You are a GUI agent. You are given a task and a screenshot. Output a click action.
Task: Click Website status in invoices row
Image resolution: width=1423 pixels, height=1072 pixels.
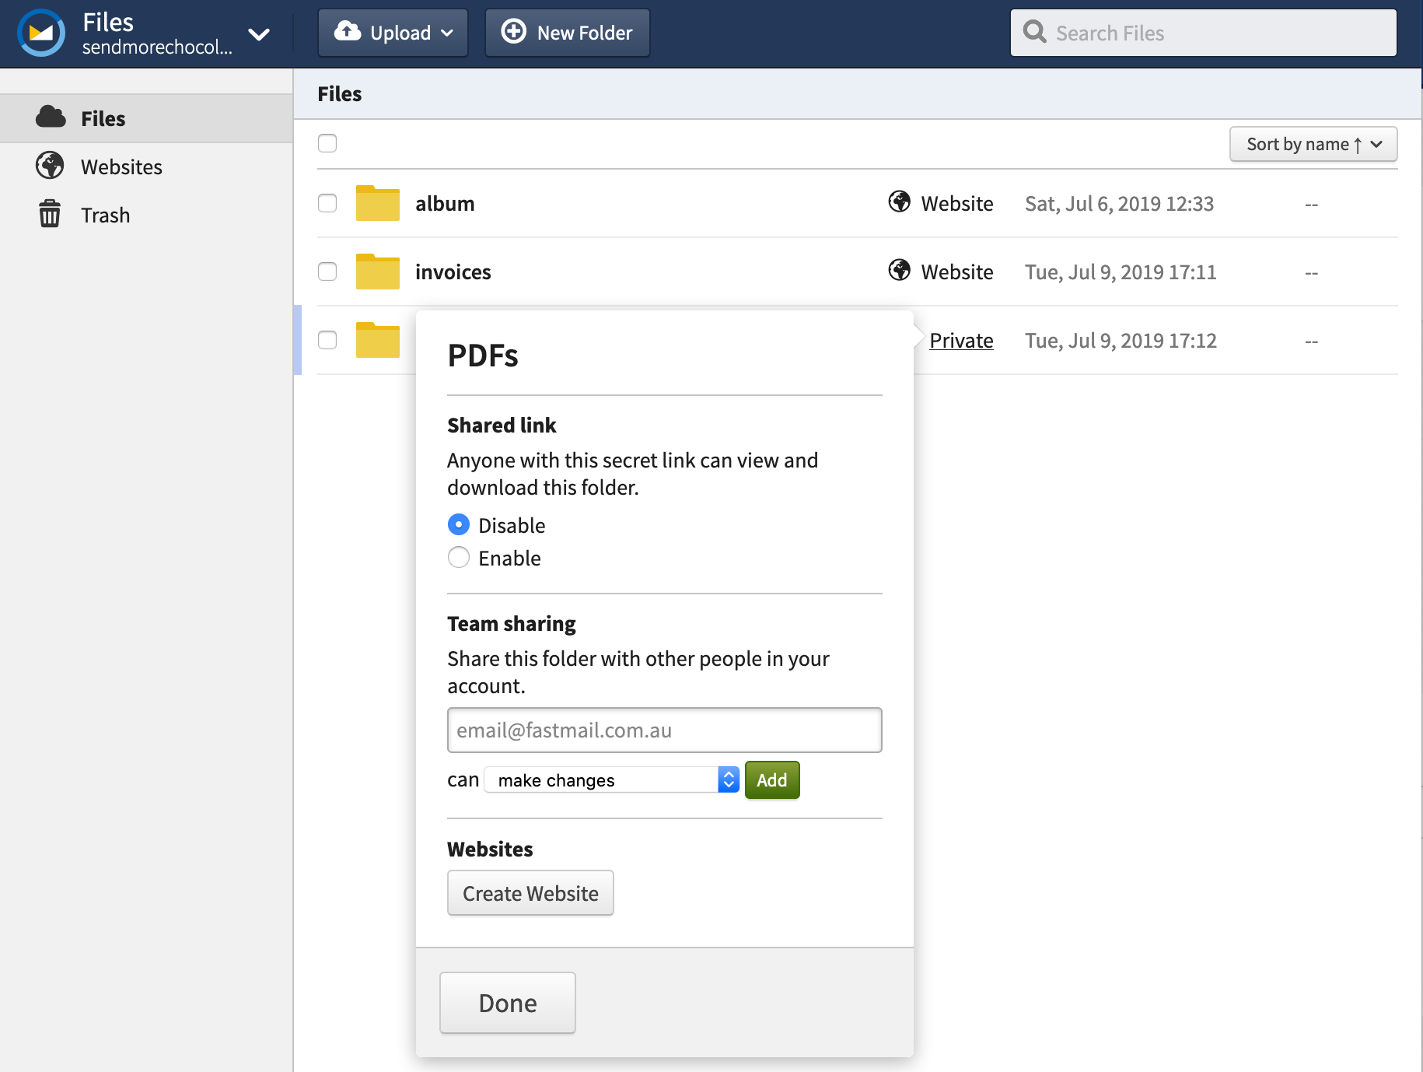[x=957, y=272]
